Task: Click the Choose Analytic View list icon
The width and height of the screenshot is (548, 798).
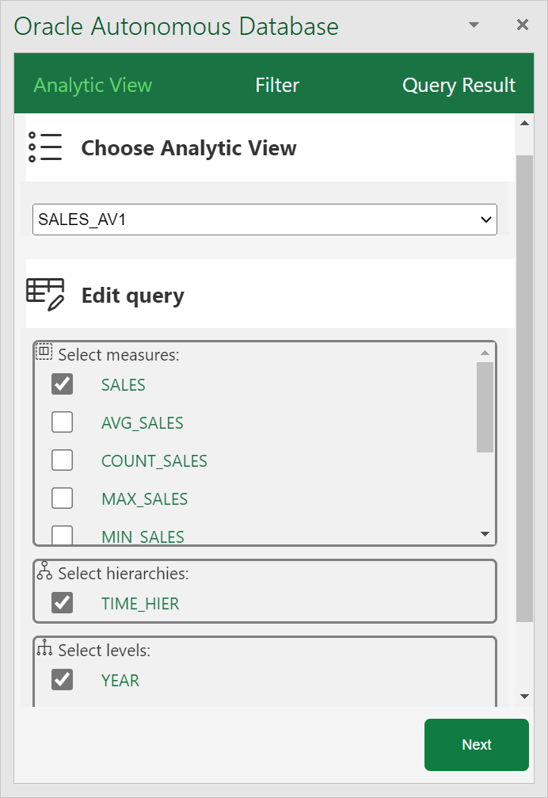Action: pos(45,147)
